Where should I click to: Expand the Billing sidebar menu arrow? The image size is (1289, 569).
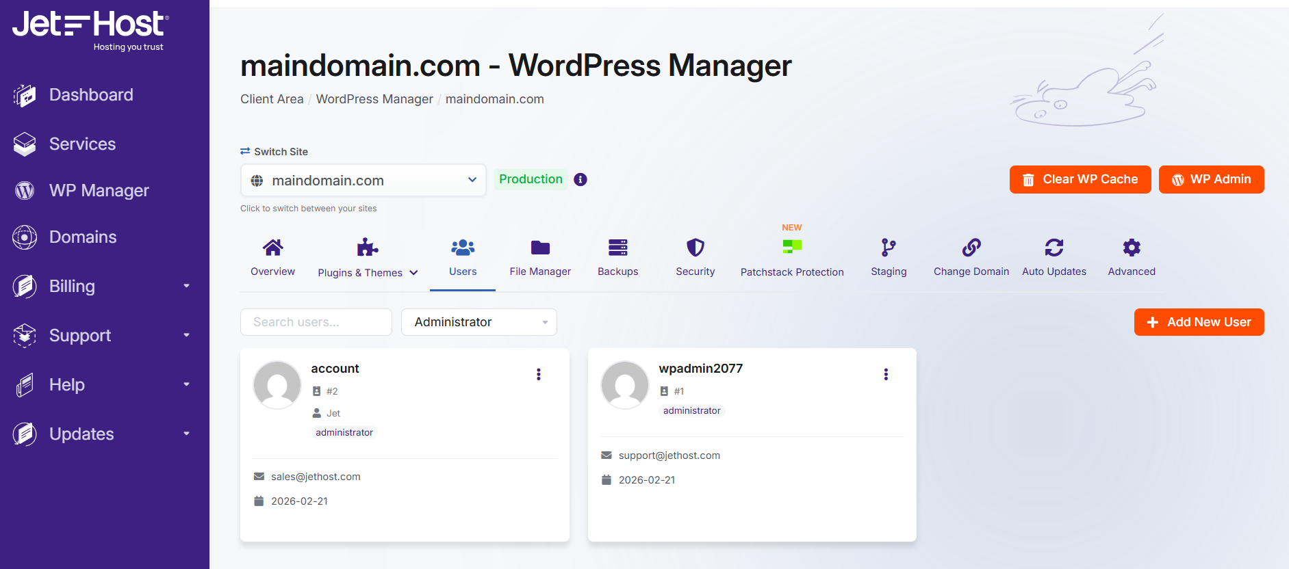tap(186, 286)
